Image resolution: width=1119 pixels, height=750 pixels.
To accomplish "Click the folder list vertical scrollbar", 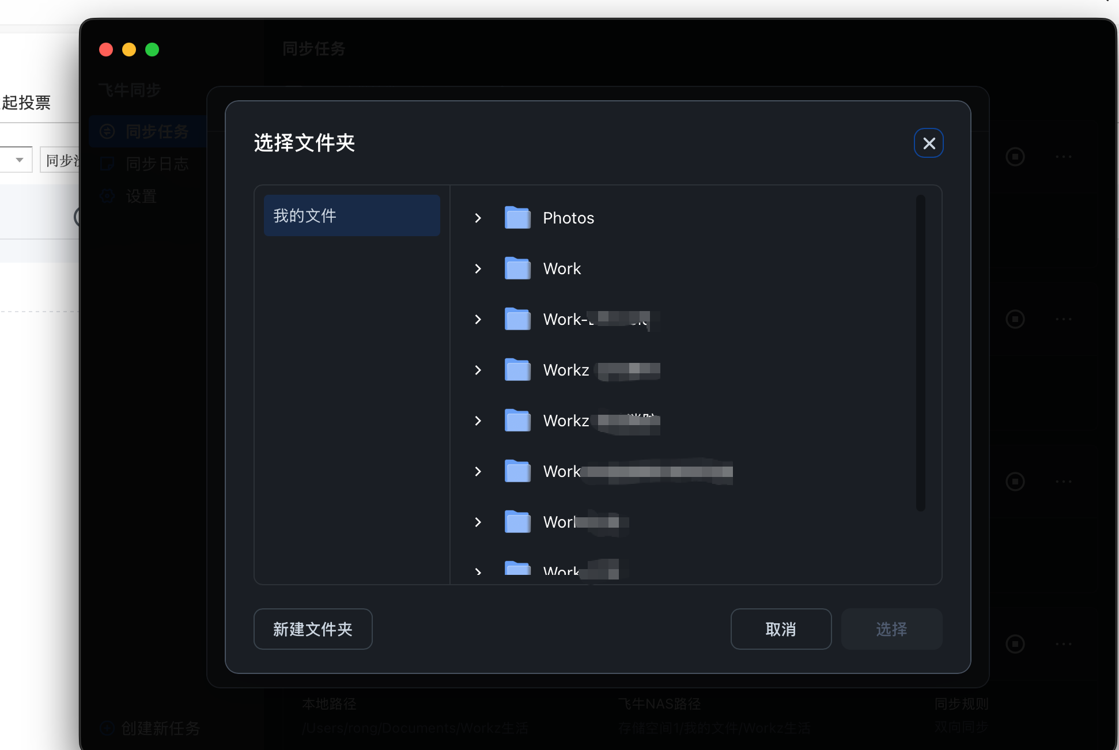I will tap(920, 353).
